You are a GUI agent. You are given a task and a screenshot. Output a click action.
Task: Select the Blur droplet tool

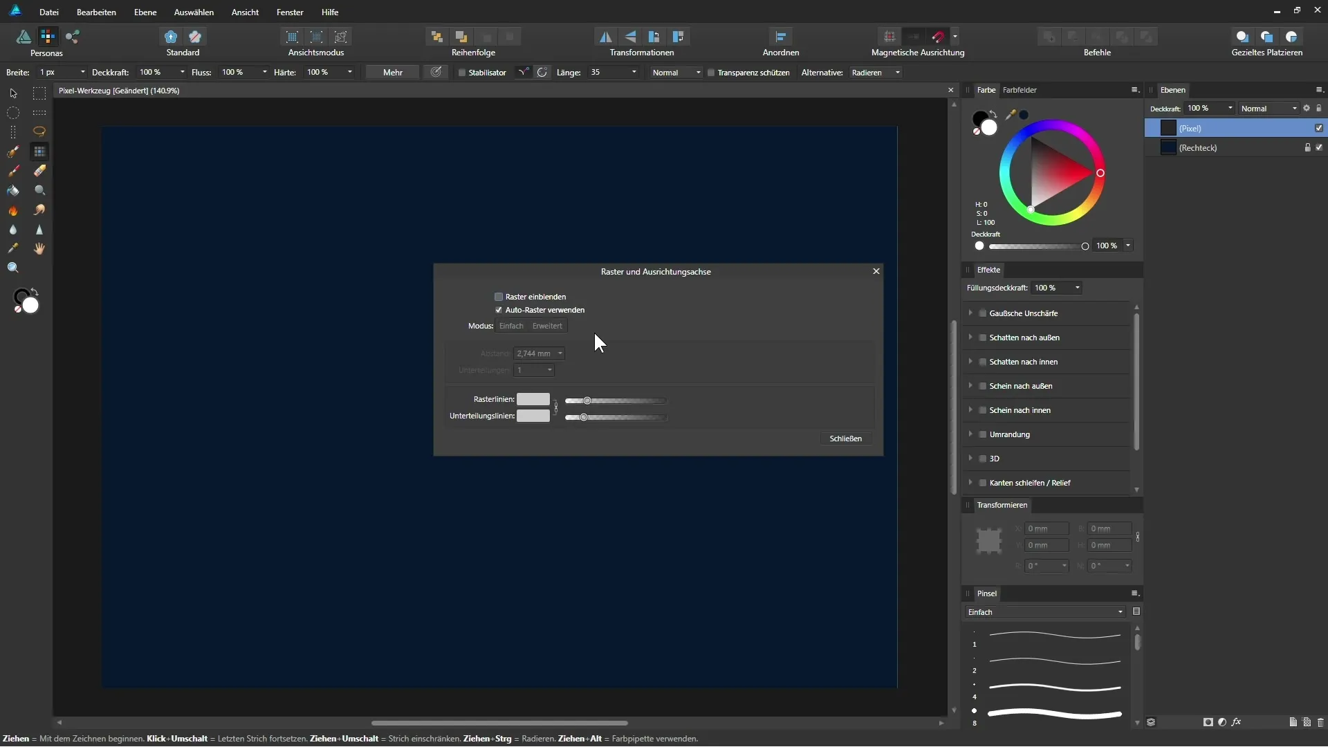(13, 230)
